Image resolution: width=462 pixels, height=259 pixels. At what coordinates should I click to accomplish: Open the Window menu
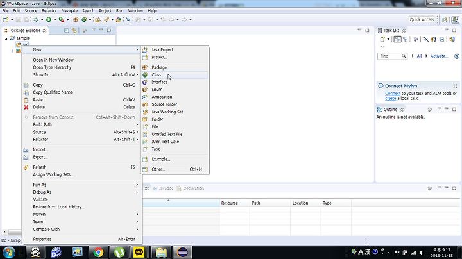135,11
